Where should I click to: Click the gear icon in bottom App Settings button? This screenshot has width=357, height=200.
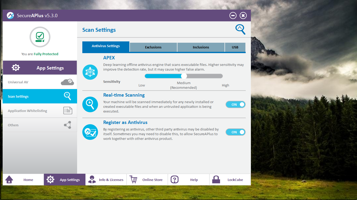click(50, 179)
